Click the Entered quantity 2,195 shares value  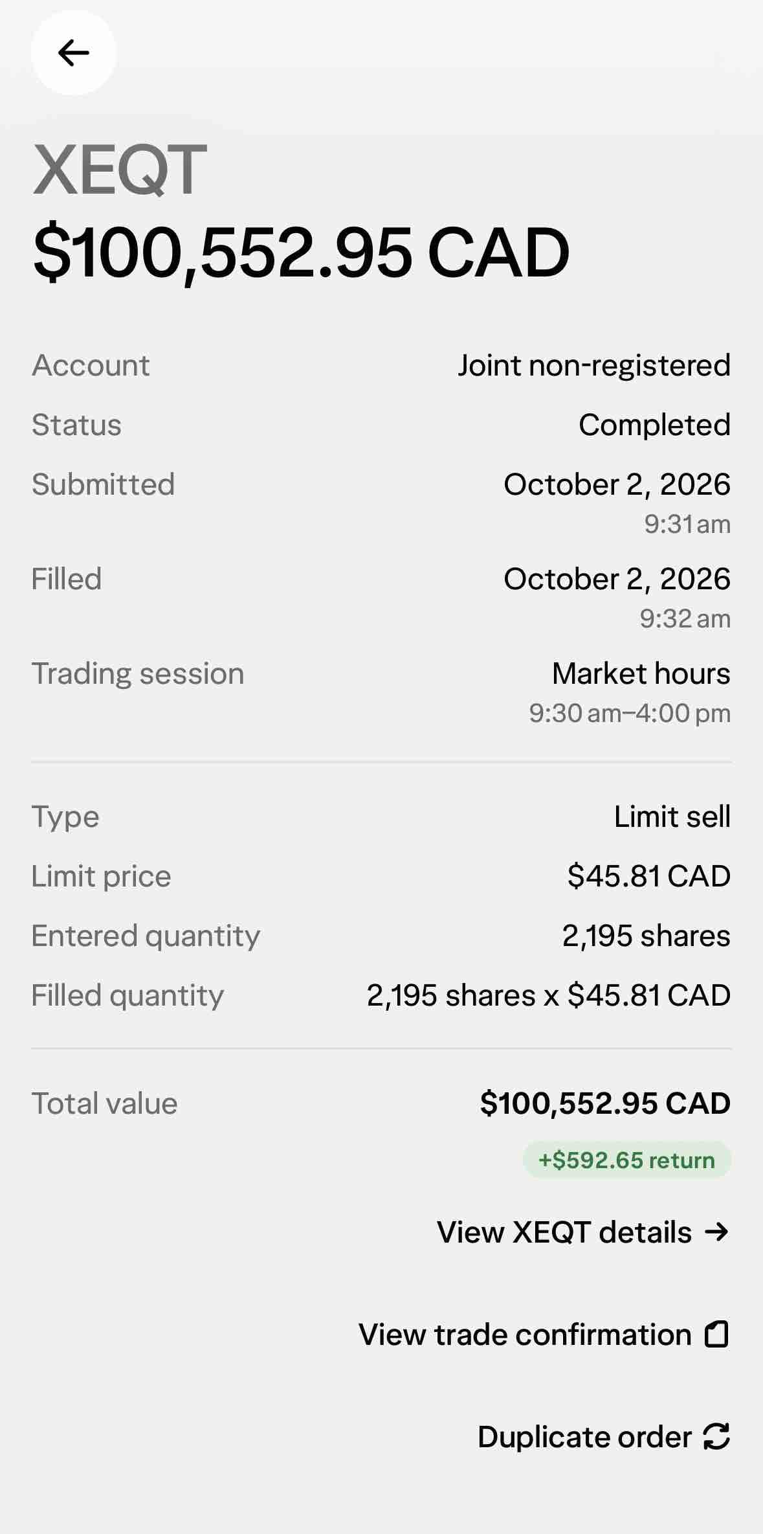click(x=647, y=936)
